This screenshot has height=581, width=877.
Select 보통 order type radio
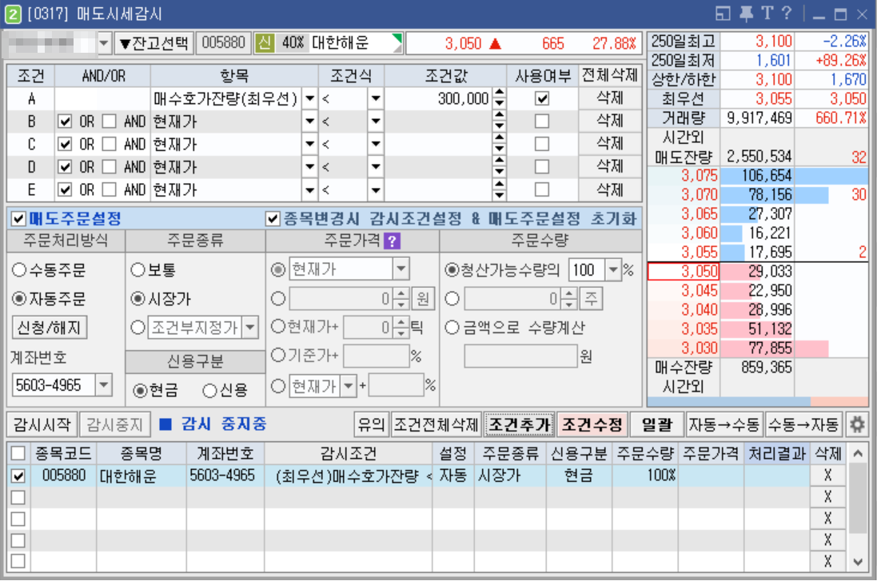(x=138, y=270)
